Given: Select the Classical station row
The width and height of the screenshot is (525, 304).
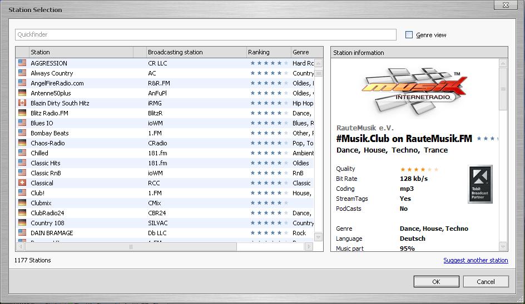Looking at the screenshot, I should point(165,183).
